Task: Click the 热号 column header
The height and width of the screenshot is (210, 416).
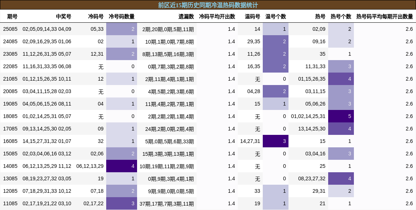Action: 320,16
